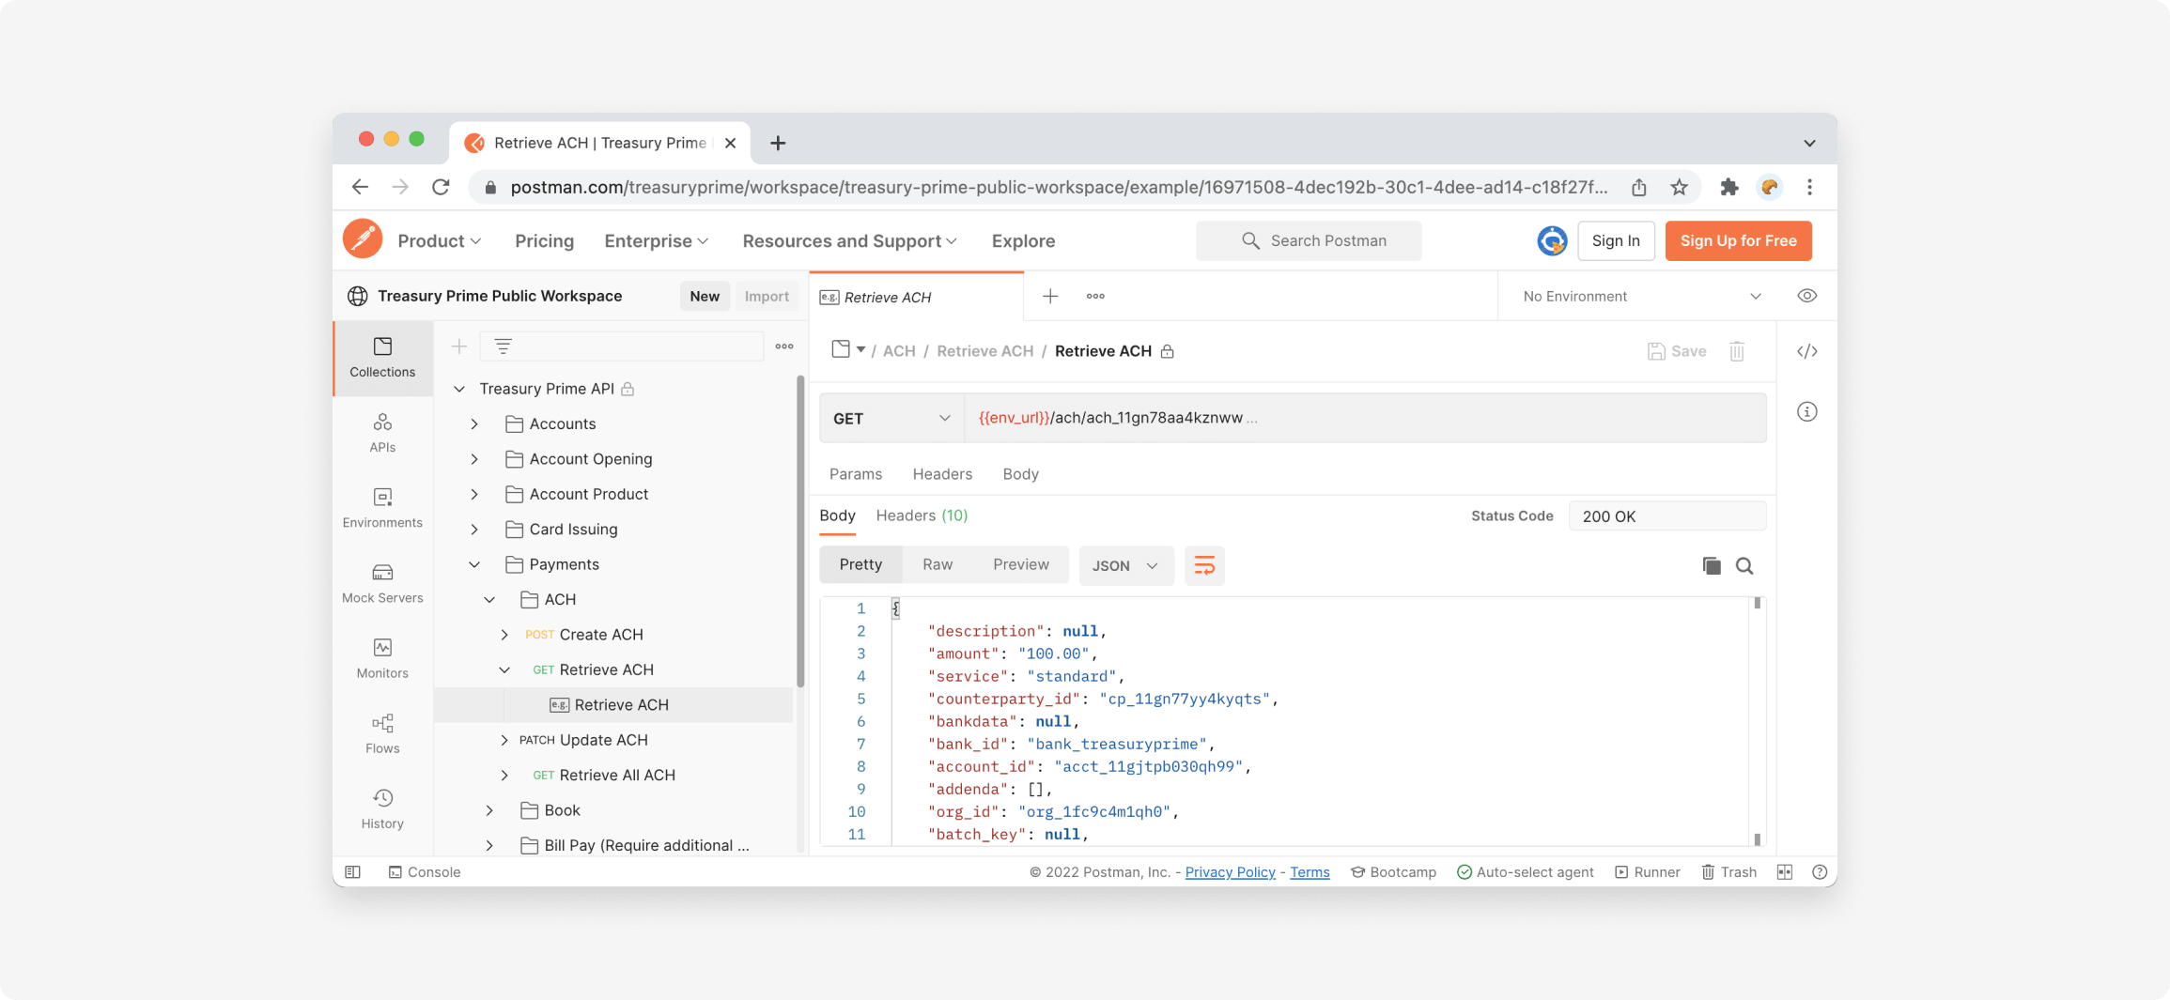The height and width of the screenshot is (1000, 2170).
Task: Open the JSON format dropdown
Action: pos(1125,565)
